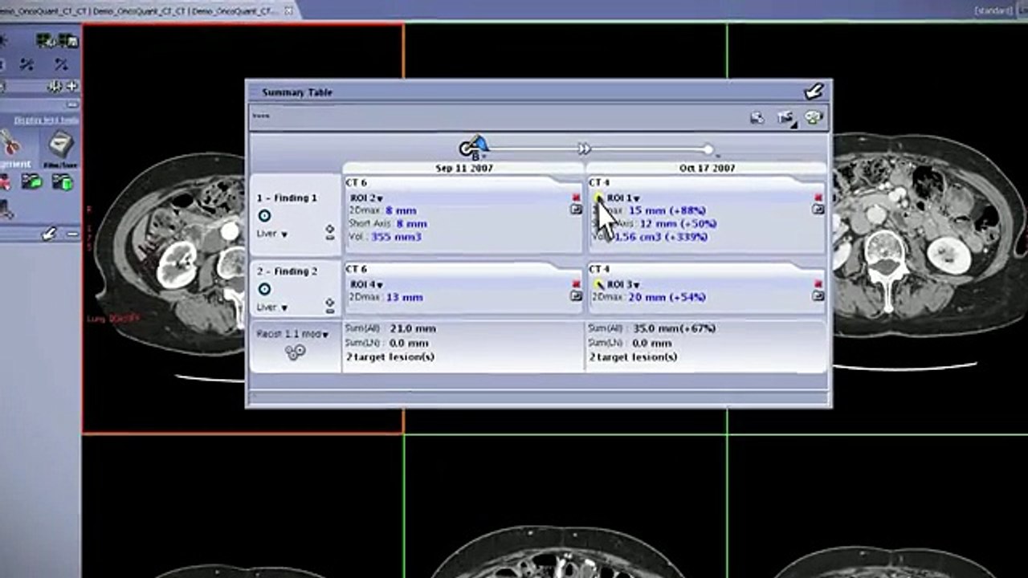Click the Display text tools link in left panel

pyautogui.click(x=47, y=120)
